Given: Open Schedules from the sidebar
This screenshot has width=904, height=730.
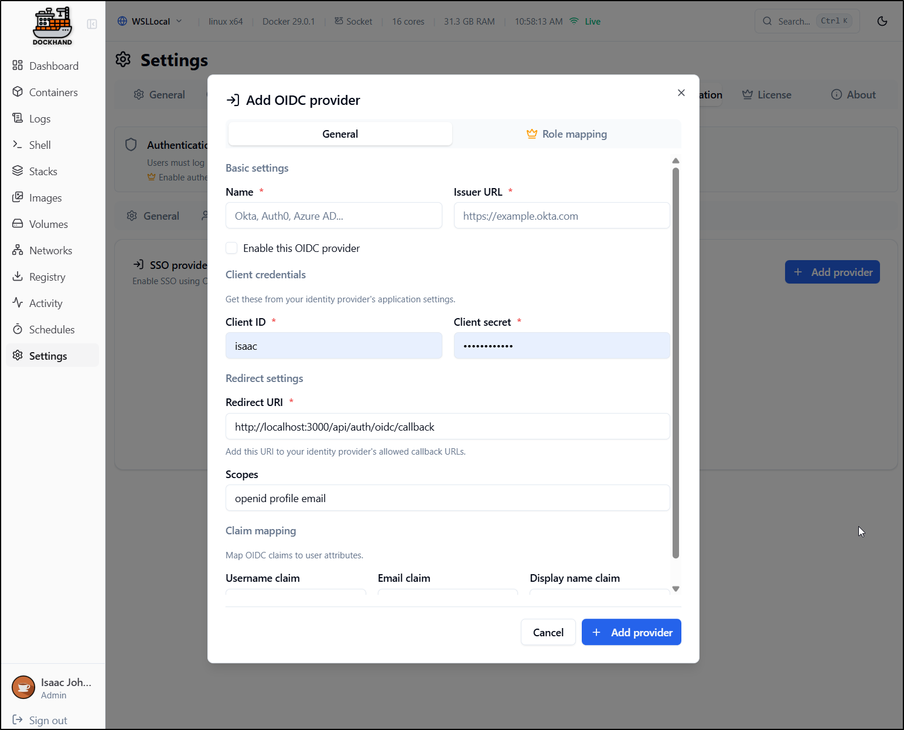Looking at the screenshot, I should pos(52,330).
